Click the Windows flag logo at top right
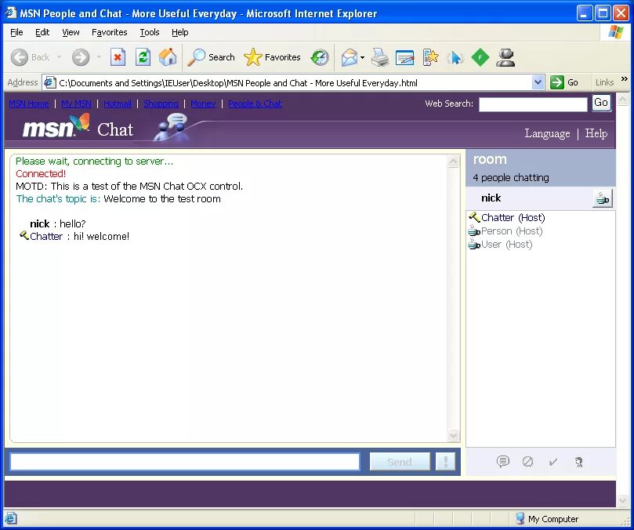The width and height of the screenshot is (634, 530). (615, 32)
